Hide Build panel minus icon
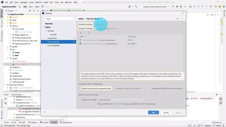The height and width of the screenshot is (127, 226). click(221, 95)
